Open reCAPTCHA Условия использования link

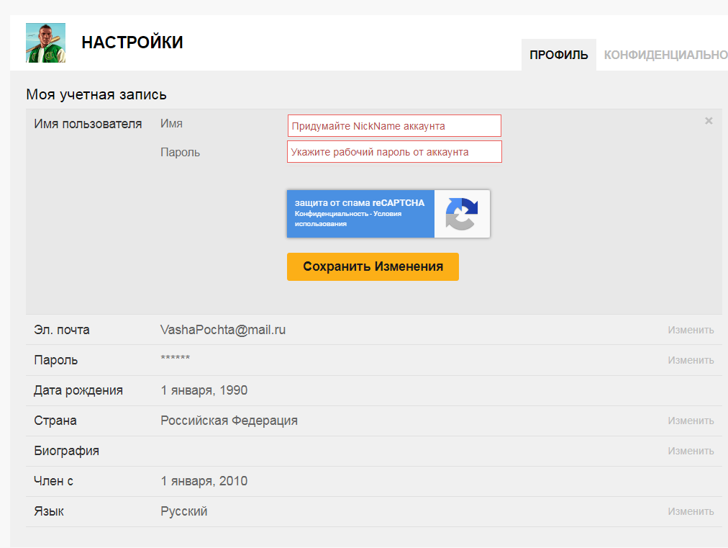point(348,219)
